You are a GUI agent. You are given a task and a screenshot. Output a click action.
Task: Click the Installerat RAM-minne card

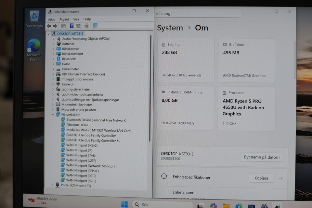(x=186, y=108)
